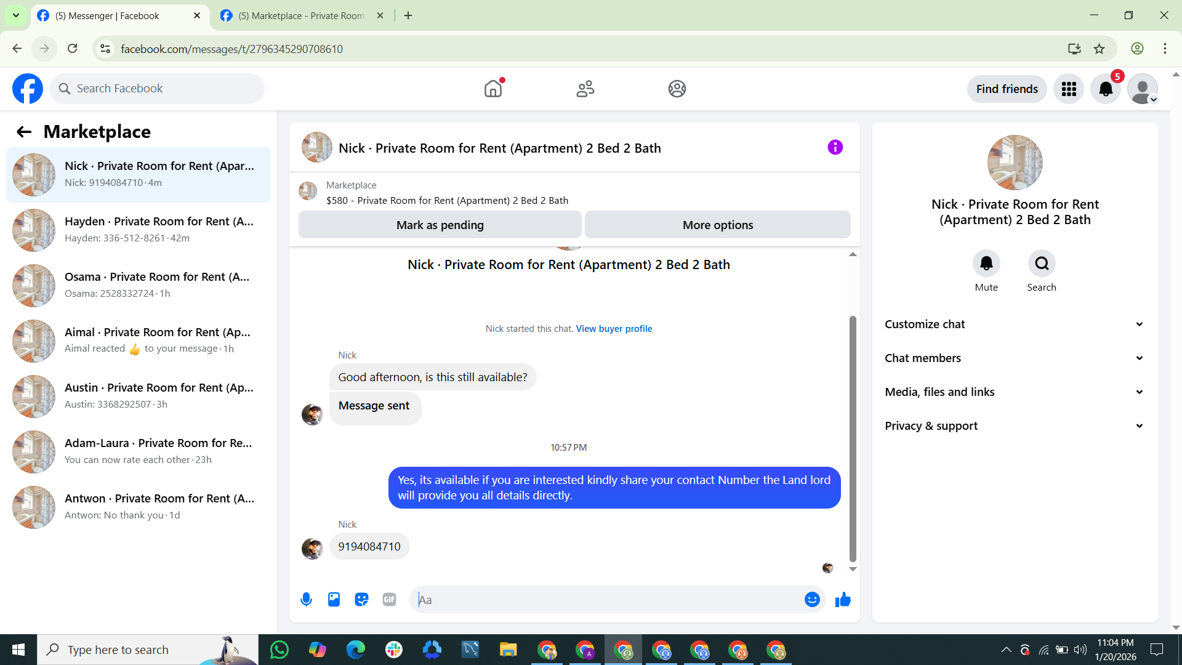The height and width of the screenshot is (665, 1182).
Task: Click the $580 Marketplace listing banner
Action: tap(574, 193)
